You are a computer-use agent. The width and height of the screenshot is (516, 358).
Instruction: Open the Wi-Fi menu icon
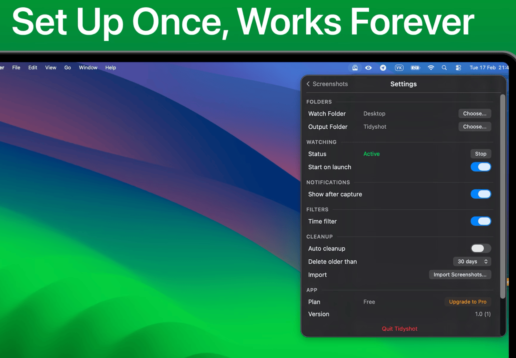pyautogui.click(x=431, y=68)
